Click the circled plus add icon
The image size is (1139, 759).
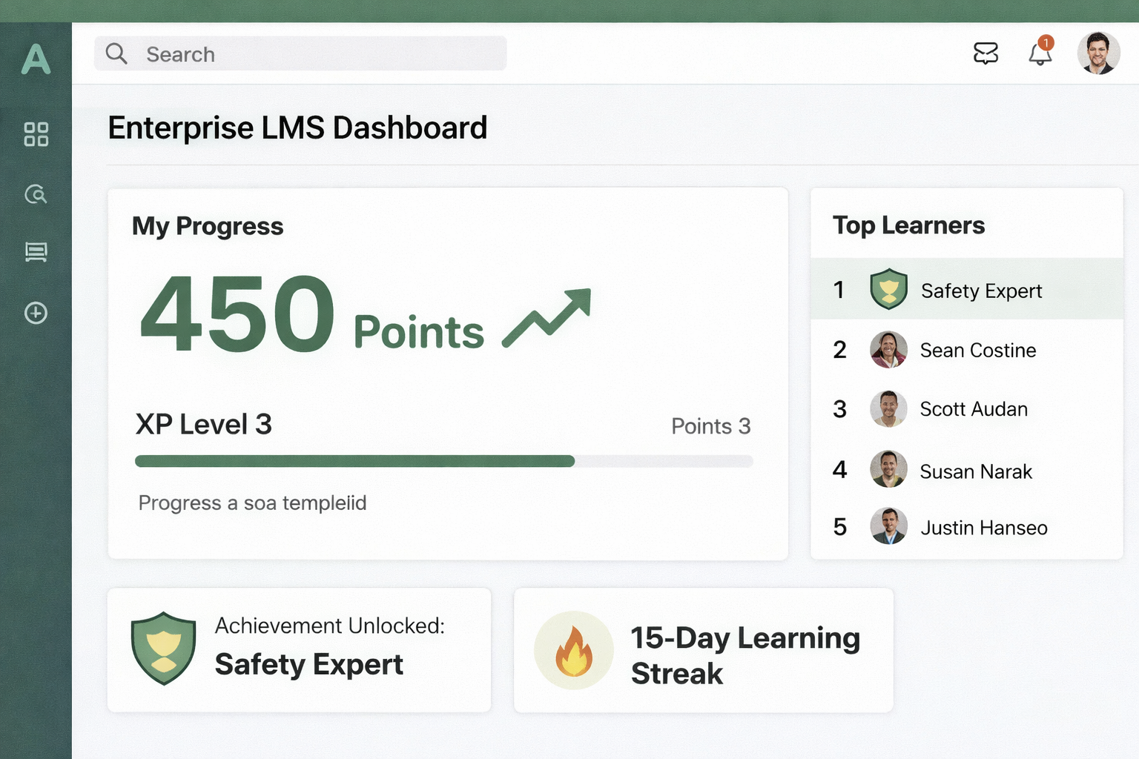36,313
